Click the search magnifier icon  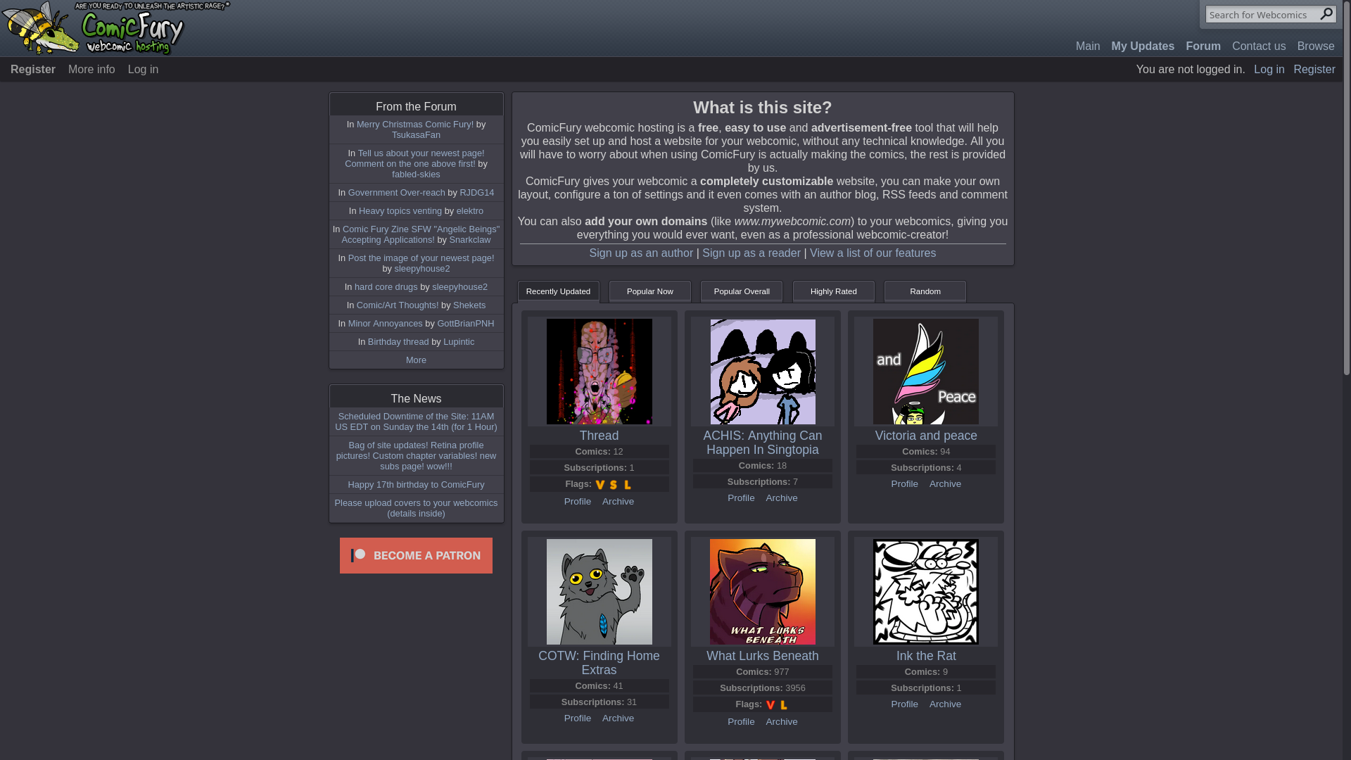1326,14
